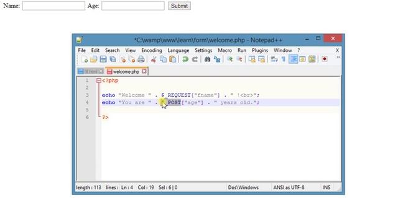Click the Close All documents toolbar icon
This screenshot has width=398, height=223.
click(132, 59)
